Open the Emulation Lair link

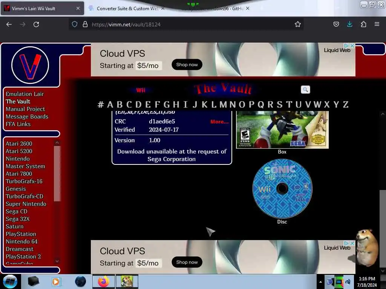pyautogui.click(x=25, y=94)
